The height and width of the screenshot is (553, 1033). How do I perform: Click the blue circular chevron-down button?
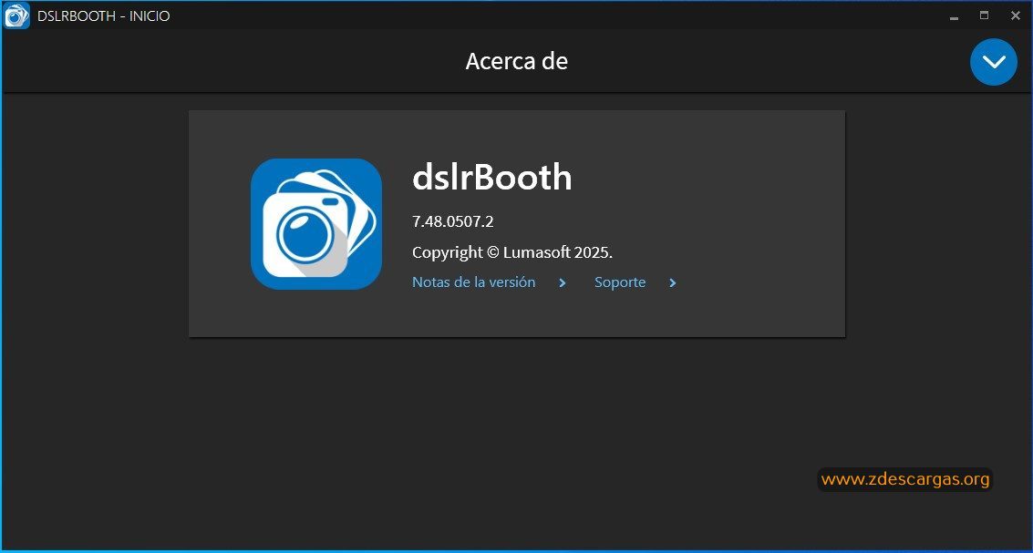click(994, 62)
